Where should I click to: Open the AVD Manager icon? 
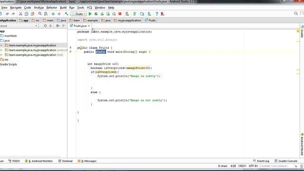127,14
